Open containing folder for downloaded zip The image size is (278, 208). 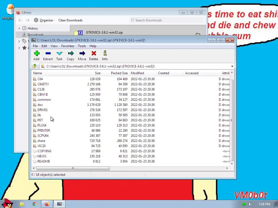(x=198, y=34)
